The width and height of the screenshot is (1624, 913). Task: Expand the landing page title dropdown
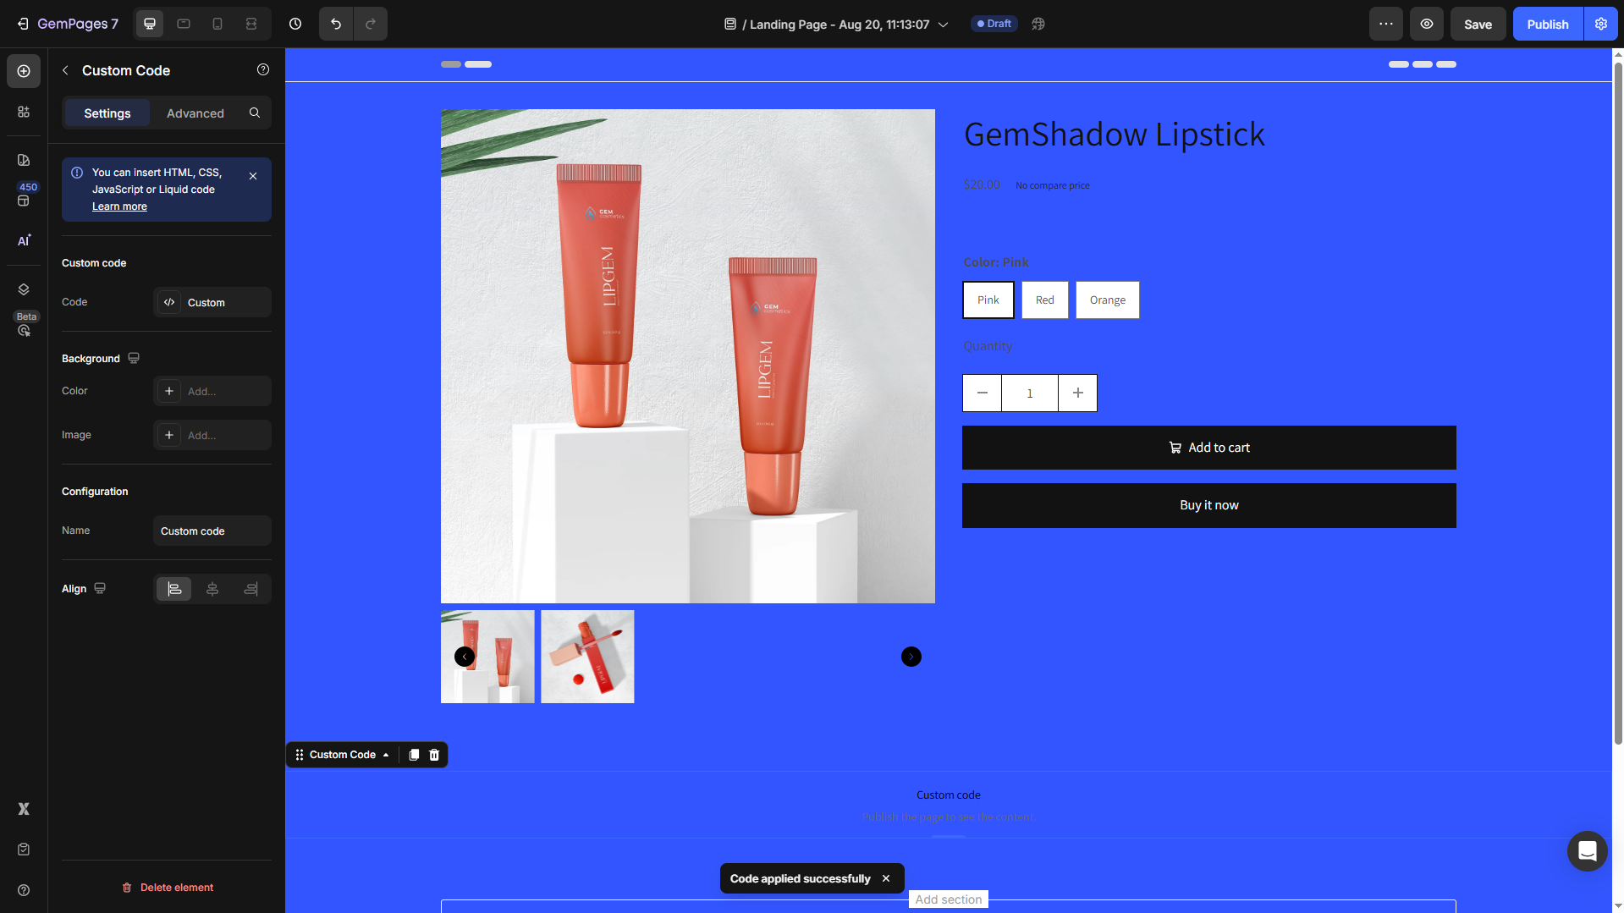[x=943, y=25]
